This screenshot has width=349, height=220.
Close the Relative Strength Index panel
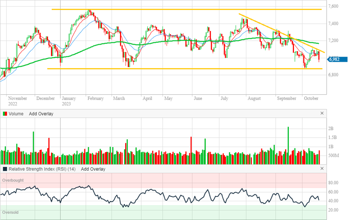(322, 169)
